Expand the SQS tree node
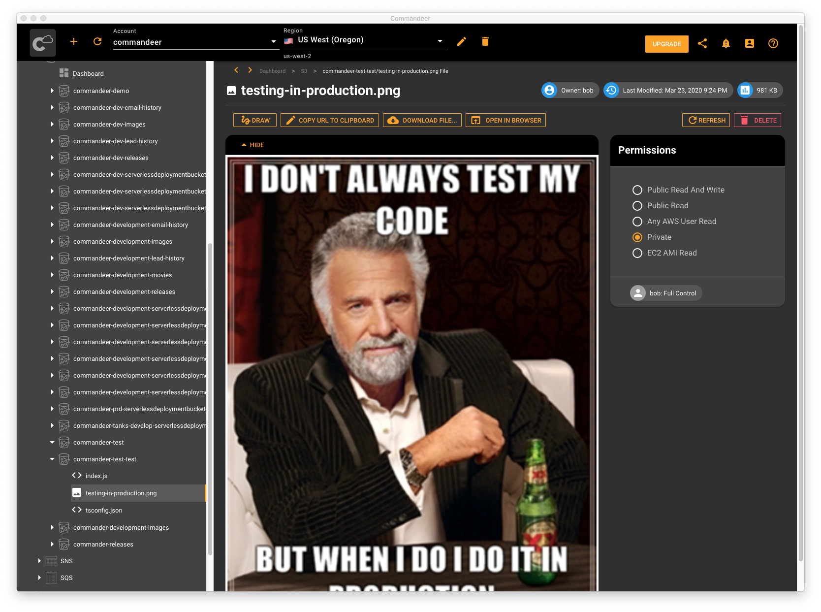 pos(39,578)
